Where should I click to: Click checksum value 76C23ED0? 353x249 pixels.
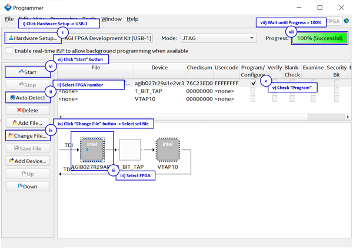click(x=199, y=83)
